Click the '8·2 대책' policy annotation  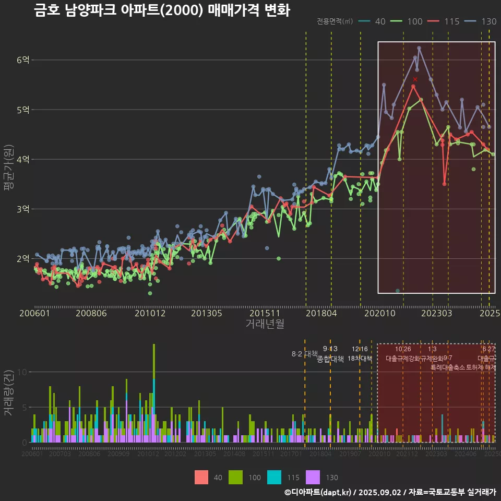(304, 354)
